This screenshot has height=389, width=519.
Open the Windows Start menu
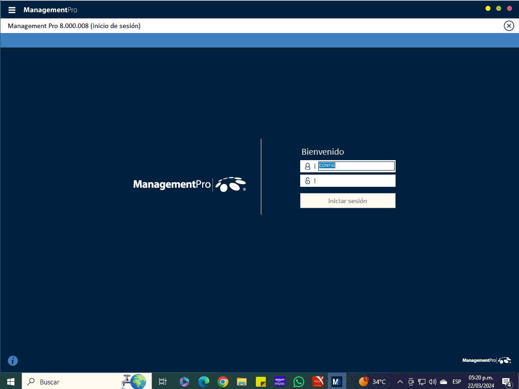[11, 382]
